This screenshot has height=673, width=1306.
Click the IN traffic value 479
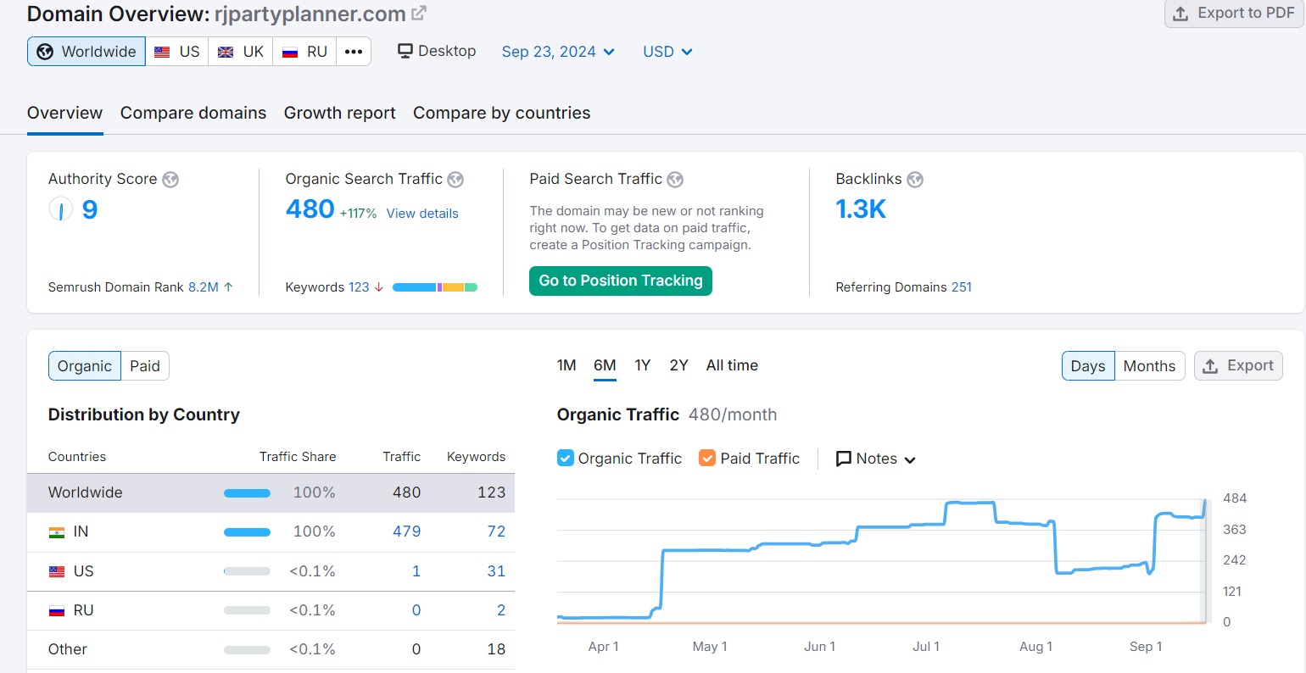tap(406, 531)
